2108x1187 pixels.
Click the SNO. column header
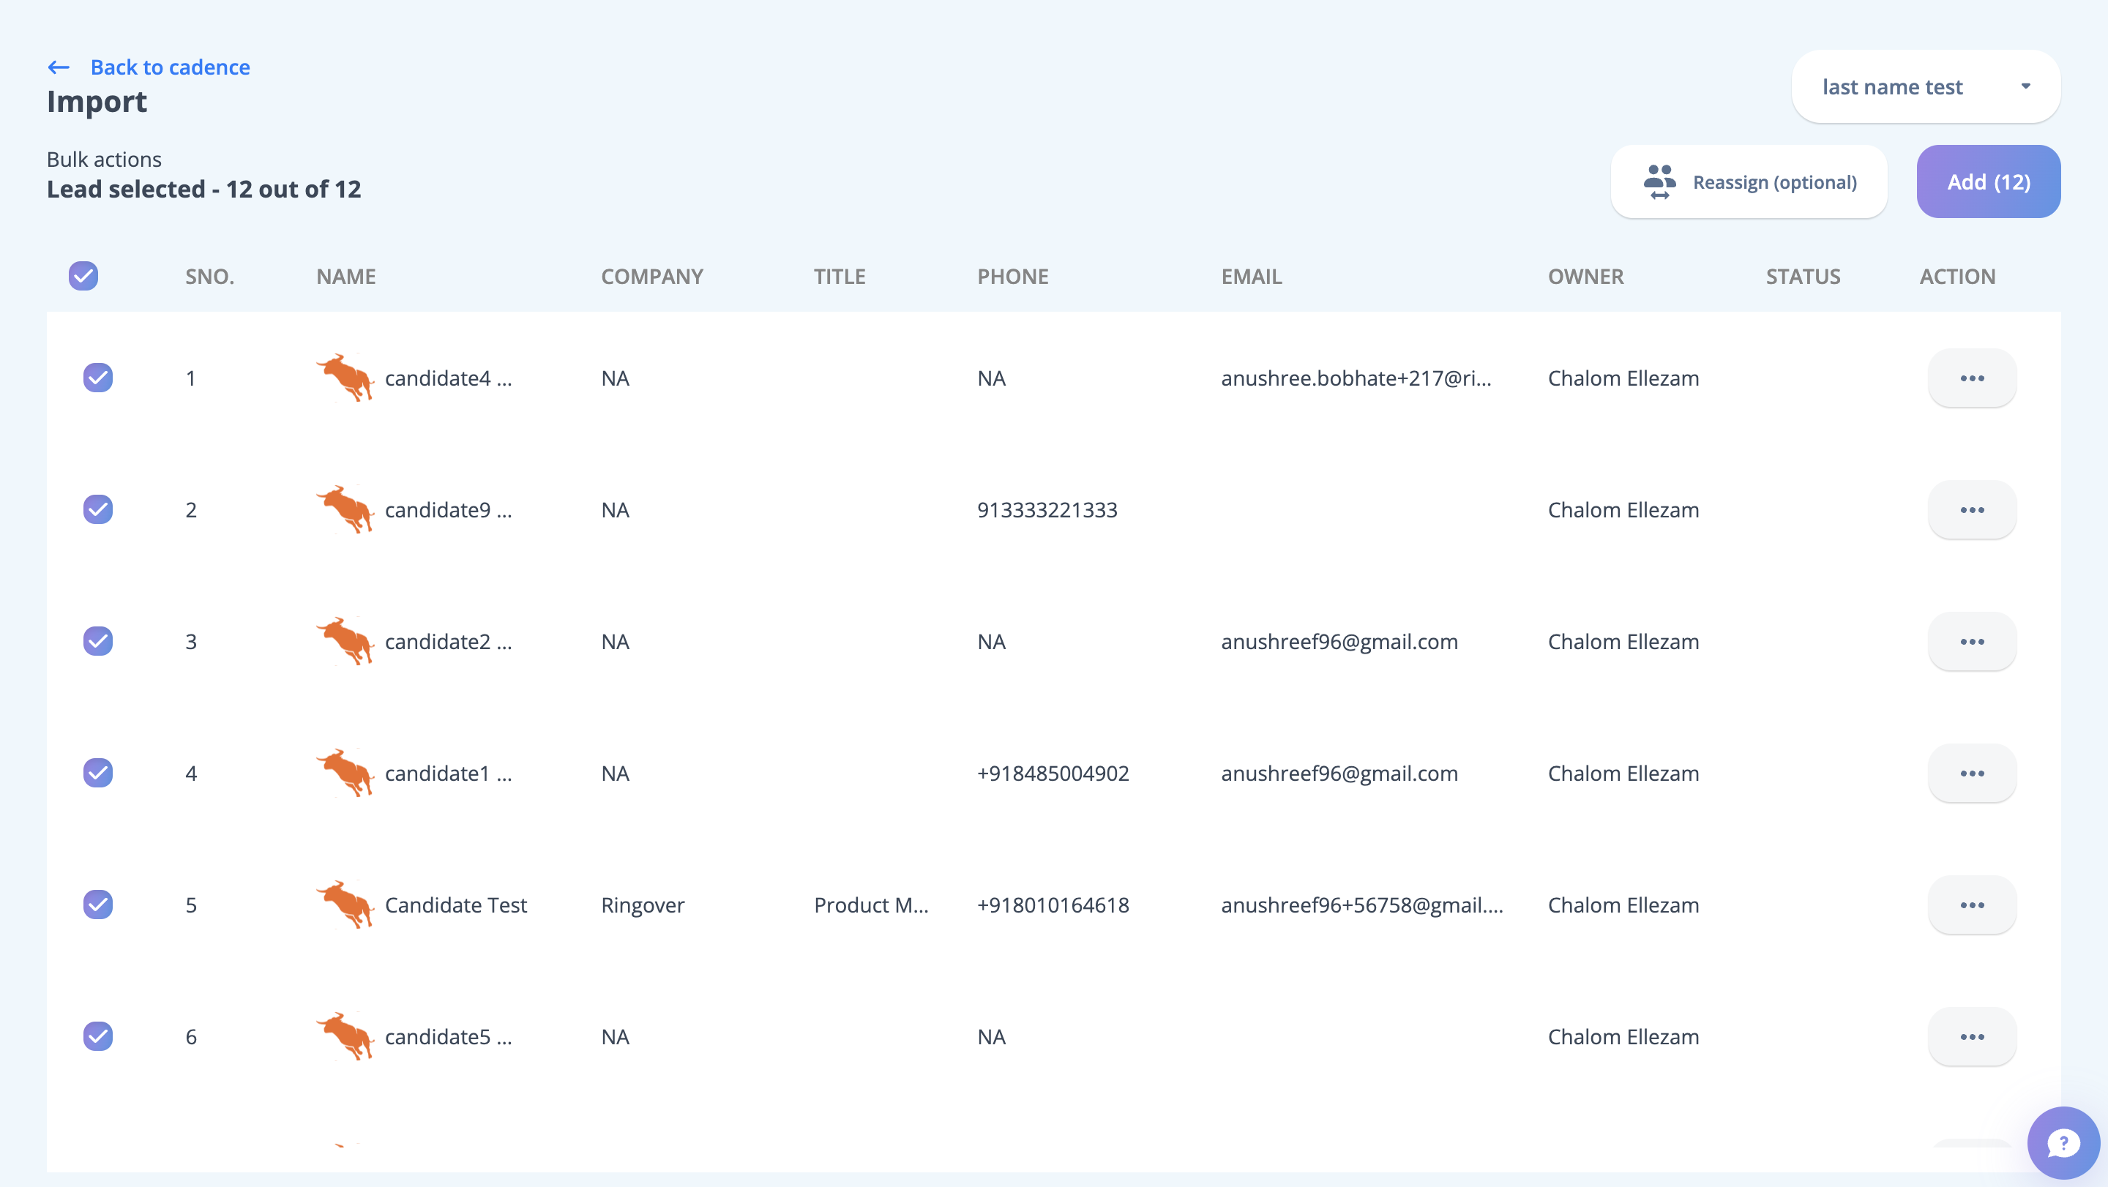pyautogui.click(x=209, y=277)
